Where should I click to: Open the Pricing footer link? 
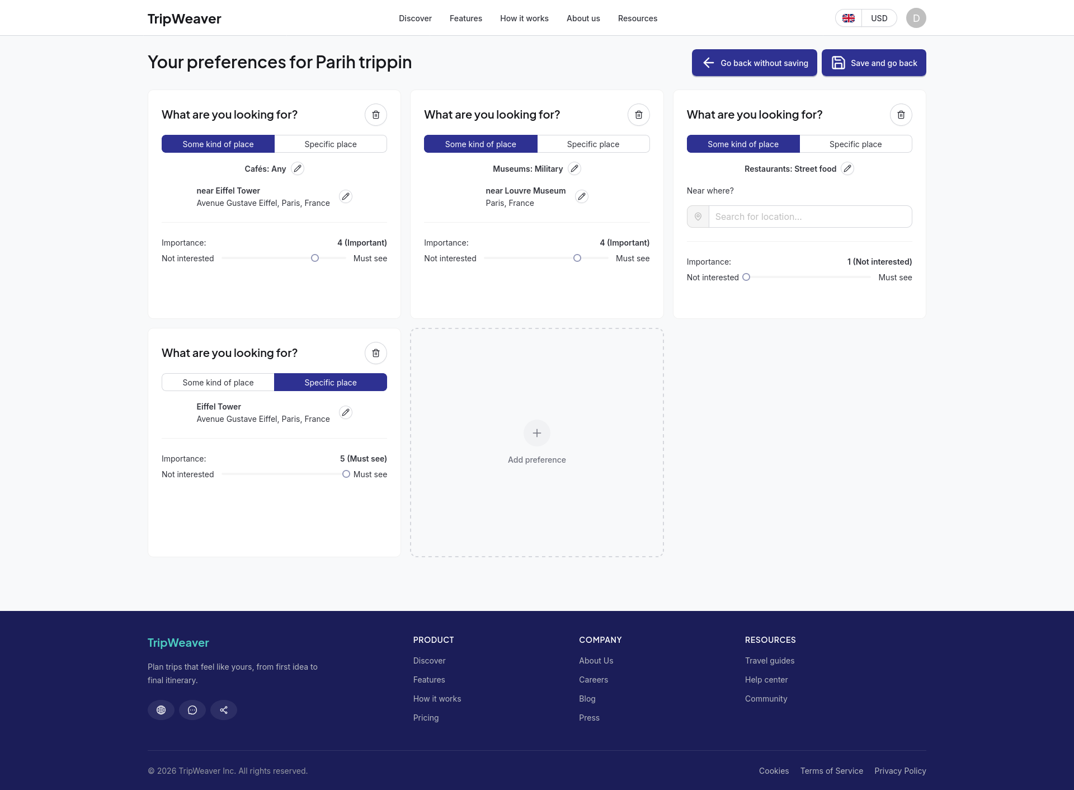pyautogui.click(x=426, y=718)
